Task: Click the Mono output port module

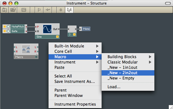Action: pos(85,29)
